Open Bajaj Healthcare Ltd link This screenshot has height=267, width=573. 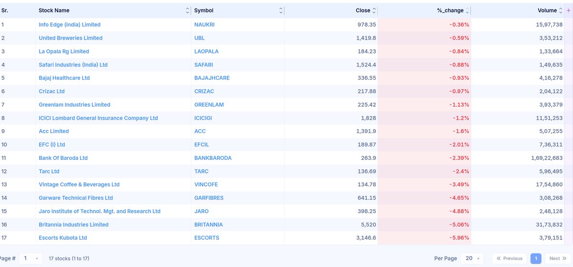coord(64,78)
